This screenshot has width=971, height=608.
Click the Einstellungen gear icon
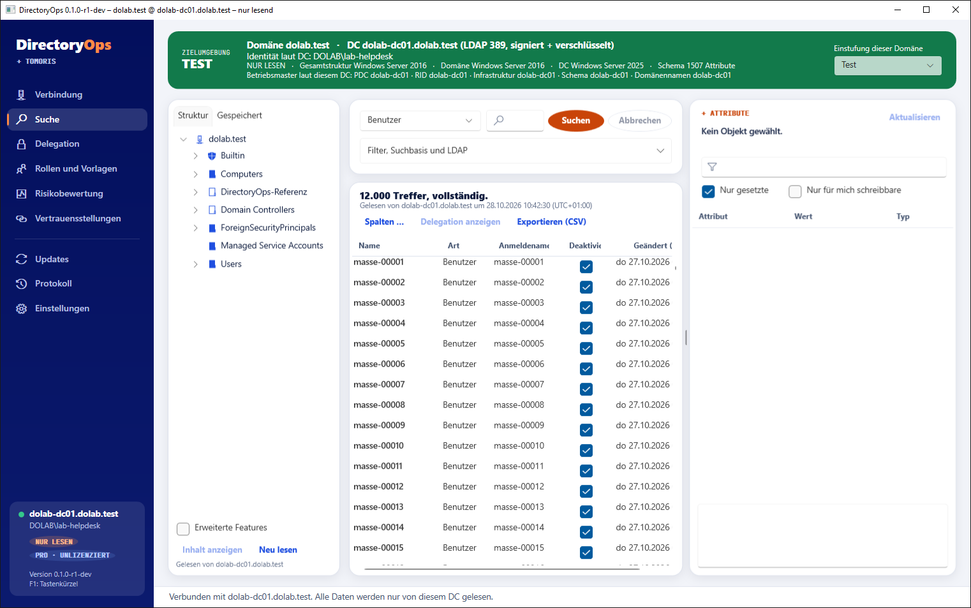click(22, 309)
